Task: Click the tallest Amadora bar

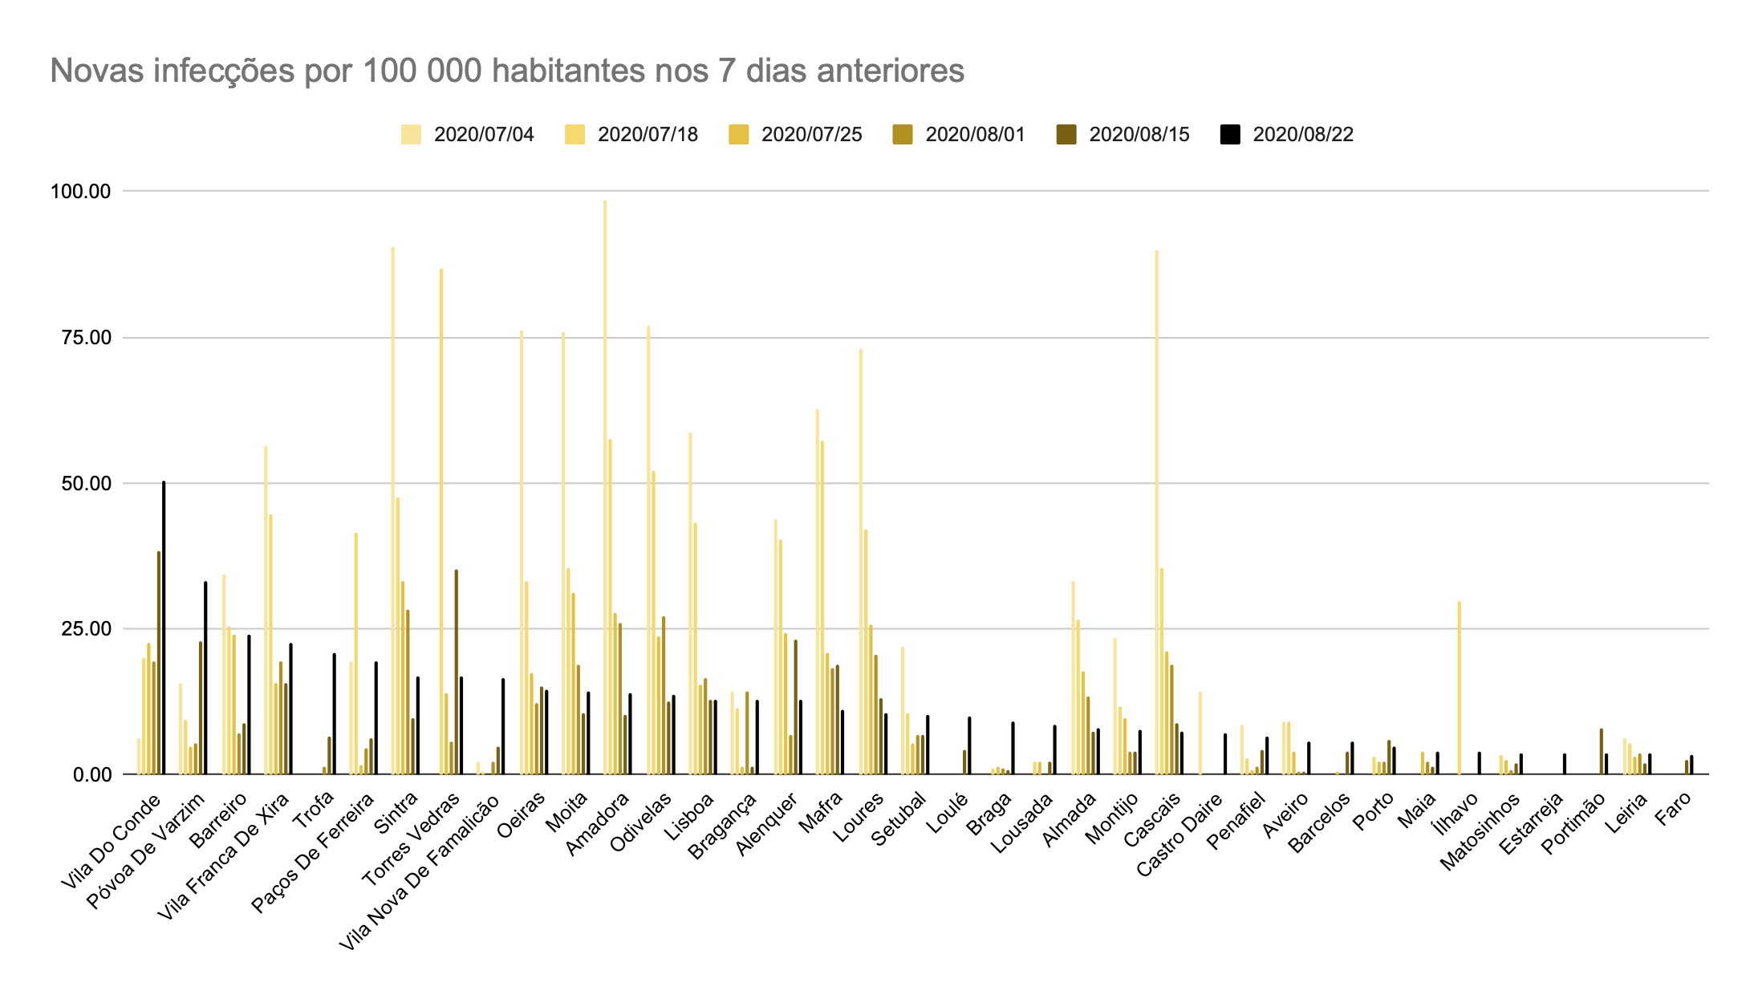Action: pyautogui.click(x=605, y=481)
